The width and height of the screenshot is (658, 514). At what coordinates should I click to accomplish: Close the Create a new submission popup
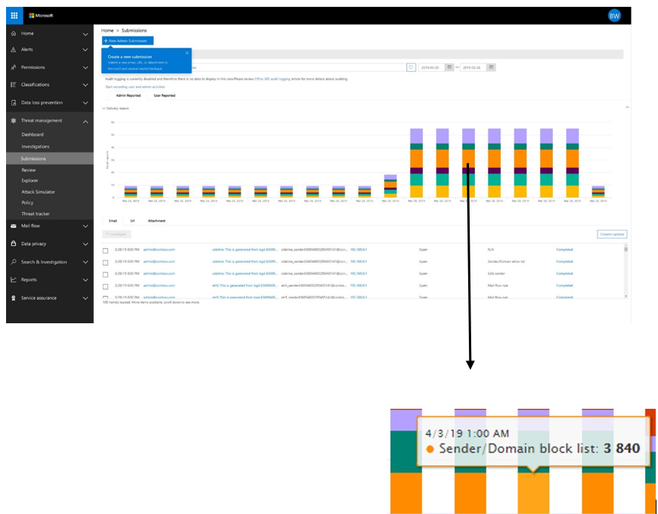coord(187,53)
